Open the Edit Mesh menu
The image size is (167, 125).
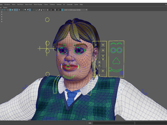pyautogui.click(x=20, y=5)
